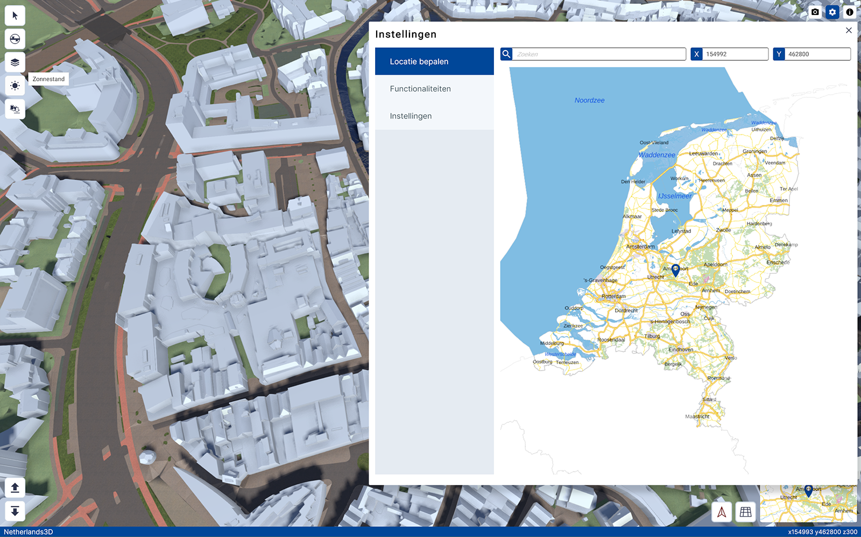Click Apeldoorn on the map
The height and width of the screenshot is (537, 861).
tap(716, 264)
